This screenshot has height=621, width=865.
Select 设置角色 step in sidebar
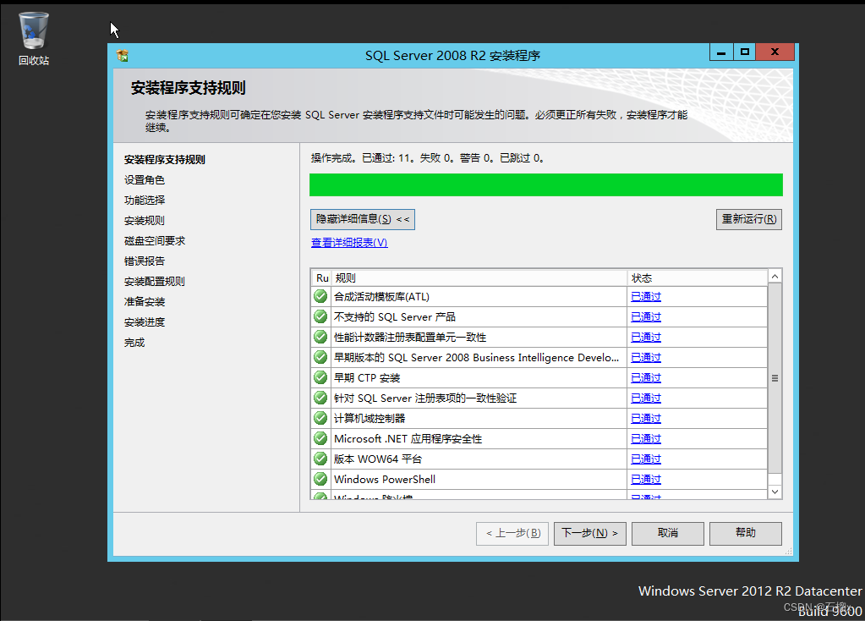pos(145,180)
